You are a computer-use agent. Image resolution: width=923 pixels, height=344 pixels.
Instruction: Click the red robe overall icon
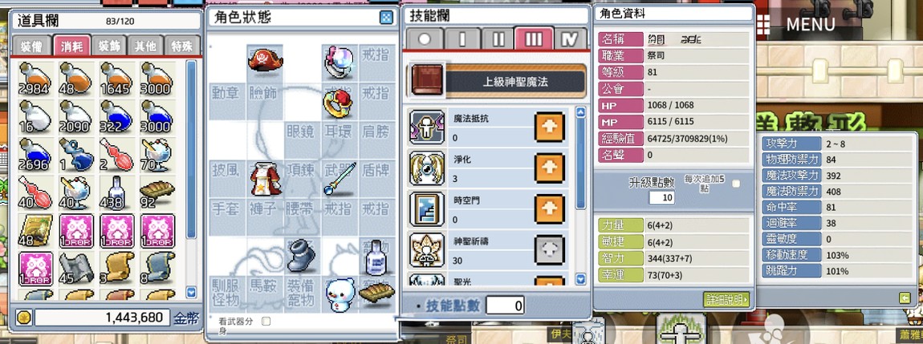(x=264, y=179)
